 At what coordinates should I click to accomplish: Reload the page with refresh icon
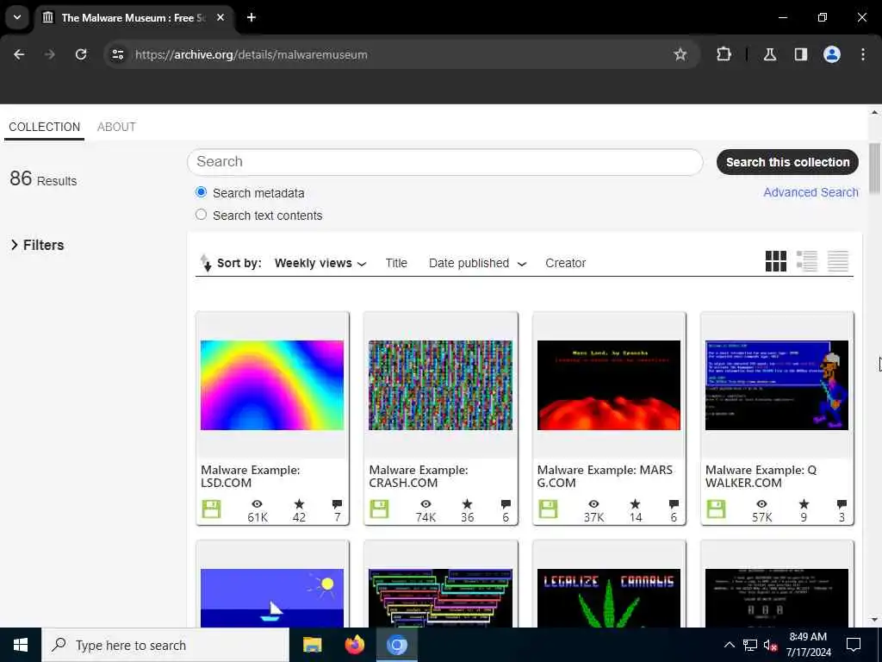click(81, 54)
